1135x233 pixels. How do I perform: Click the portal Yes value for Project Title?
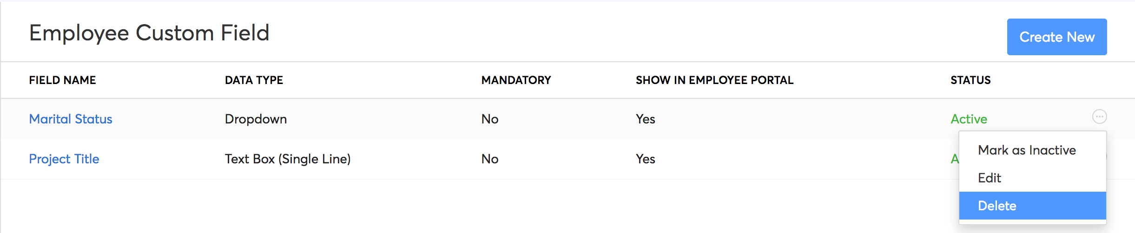pos(645,159)
